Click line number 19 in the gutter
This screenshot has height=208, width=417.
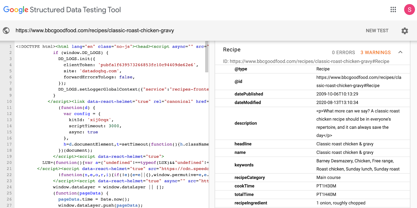coord(9,156)
